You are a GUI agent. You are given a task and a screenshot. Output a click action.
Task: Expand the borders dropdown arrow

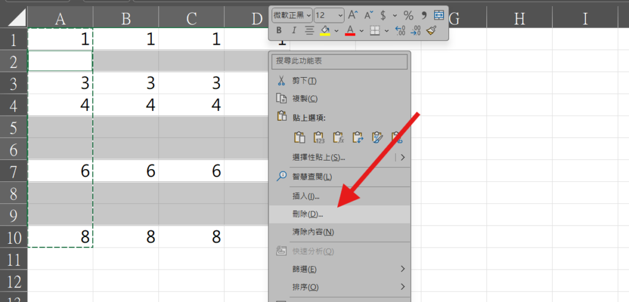coord(386,30)
